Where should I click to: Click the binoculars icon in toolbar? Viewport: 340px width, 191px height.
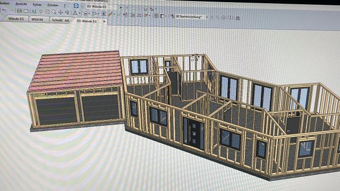pyautogui.click(x=238, y=18)
